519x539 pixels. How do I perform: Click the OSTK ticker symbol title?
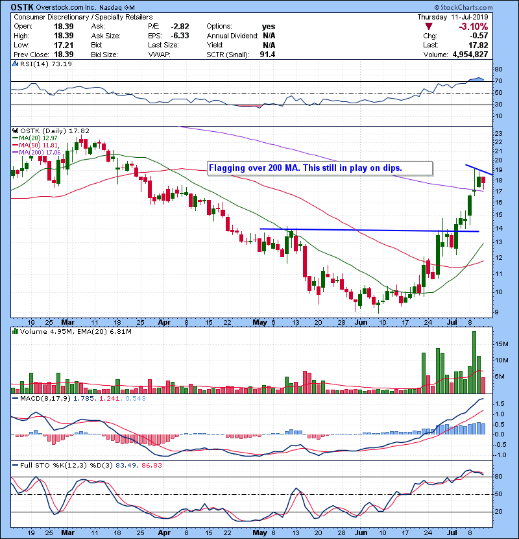click(22, 7)
